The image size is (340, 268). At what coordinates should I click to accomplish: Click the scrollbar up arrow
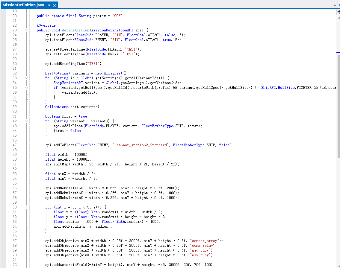point(339,17)
